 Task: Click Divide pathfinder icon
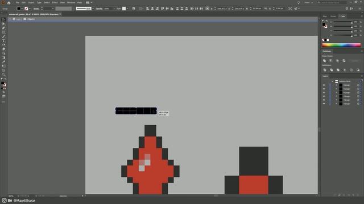pos(325,70)
